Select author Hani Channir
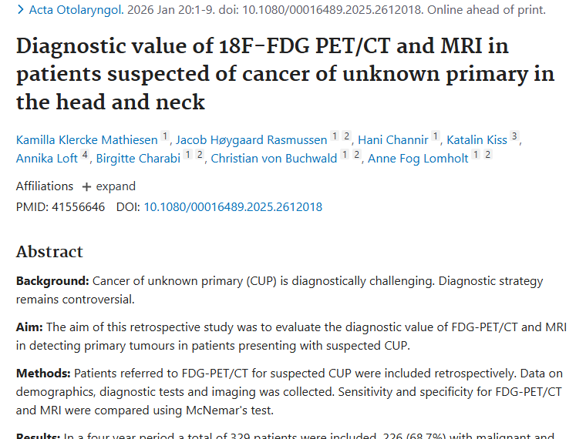 pyautogui.click(x=392, y=139)
